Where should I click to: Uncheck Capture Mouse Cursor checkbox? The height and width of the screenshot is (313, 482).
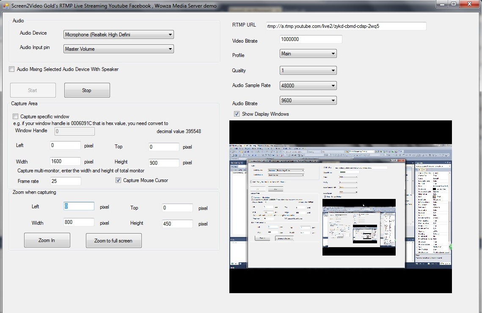tap(118, 180)
